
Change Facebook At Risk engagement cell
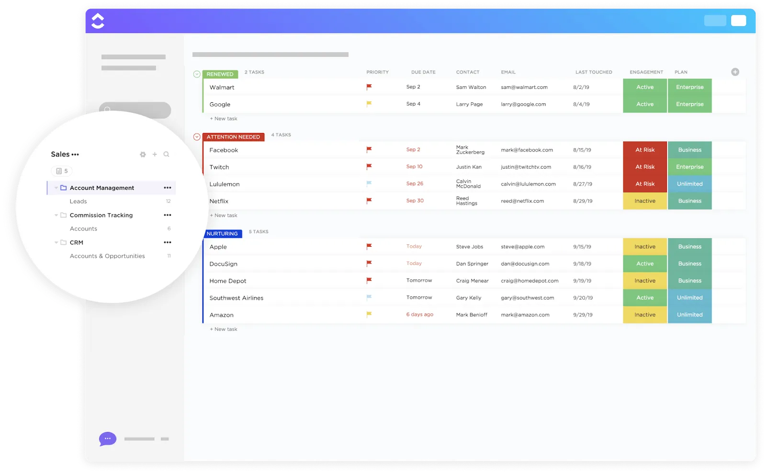point(645,150)
